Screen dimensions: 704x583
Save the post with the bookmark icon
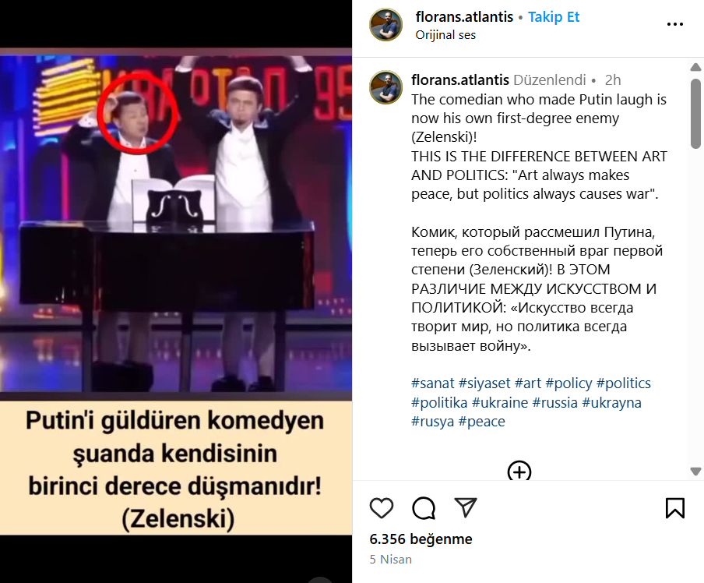(675, 508)
